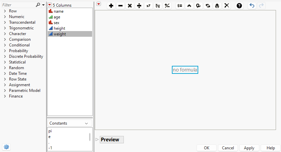Expand the Finance function group

pos(5,96)
